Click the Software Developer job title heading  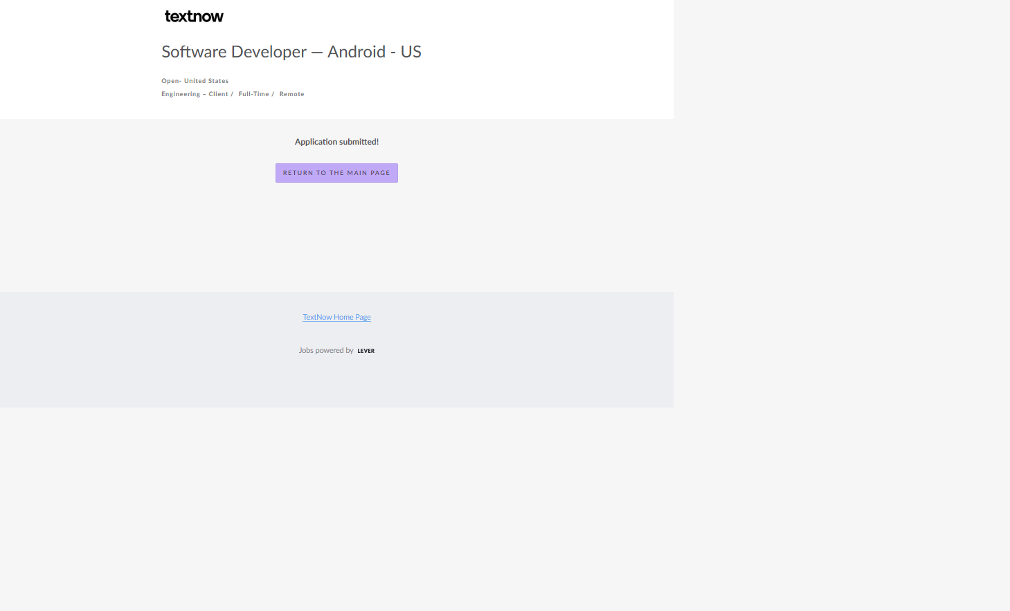(291, 52)
